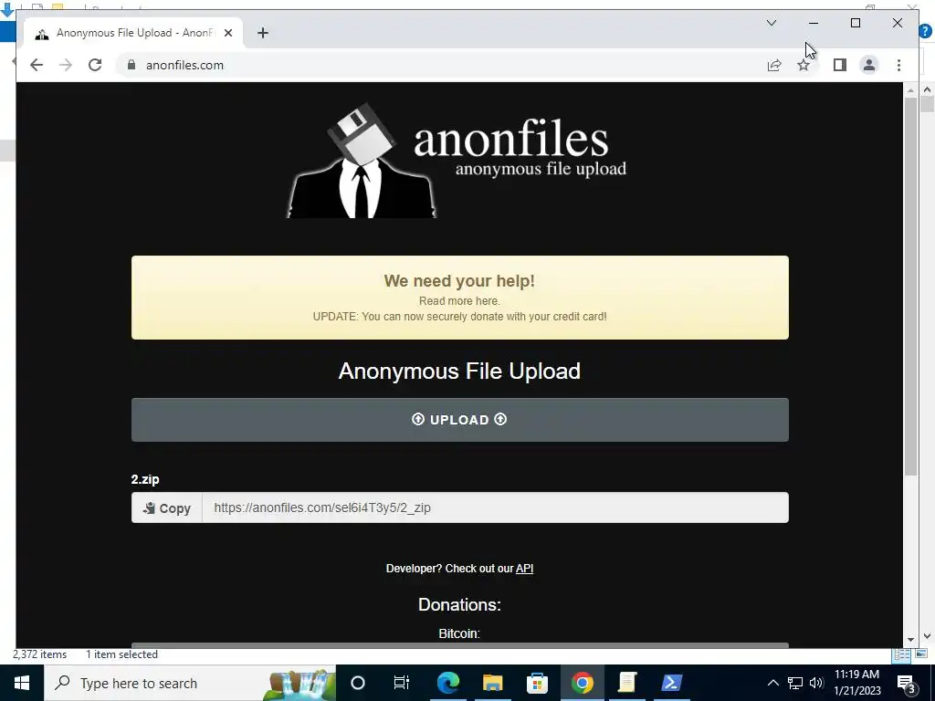Show hidden system tray icons
The image size is (935, 701).
point(772,683)
